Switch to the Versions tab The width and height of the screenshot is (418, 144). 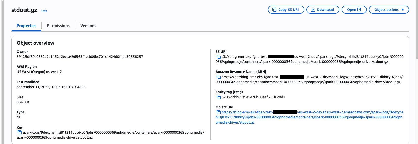pyautogui.click(x=88, y=26)
